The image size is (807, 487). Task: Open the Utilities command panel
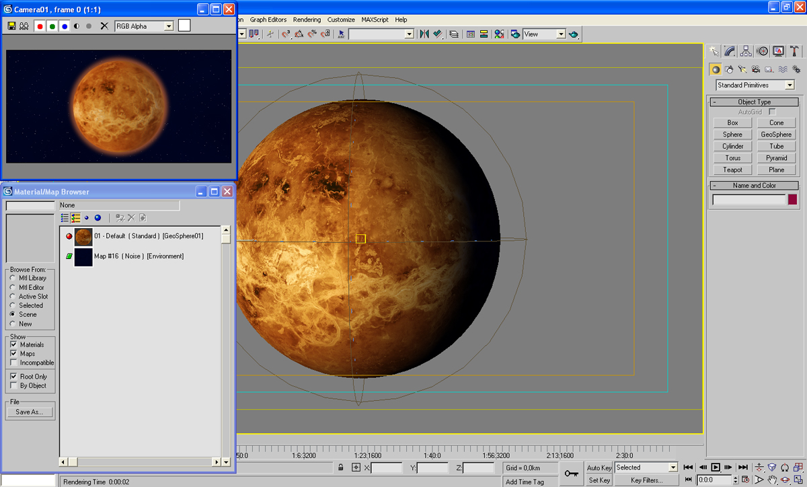pyautogui.click(x=796, y=50)
